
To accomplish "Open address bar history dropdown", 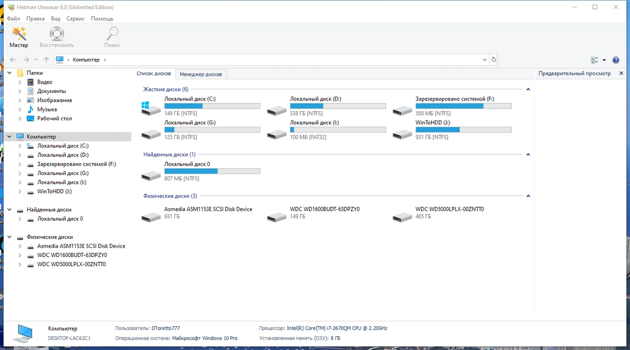I will click(x=485, y=60).
